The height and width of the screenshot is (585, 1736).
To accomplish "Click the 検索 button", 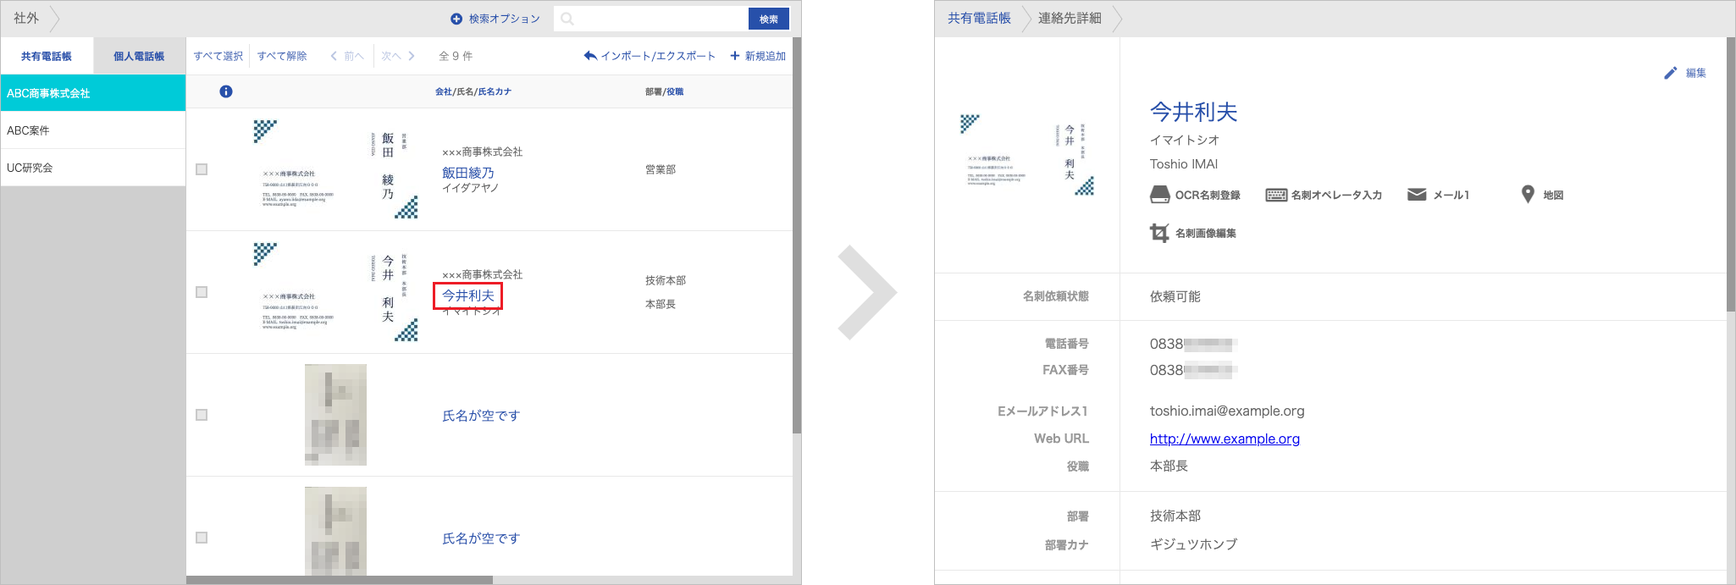I will point(769,19).
